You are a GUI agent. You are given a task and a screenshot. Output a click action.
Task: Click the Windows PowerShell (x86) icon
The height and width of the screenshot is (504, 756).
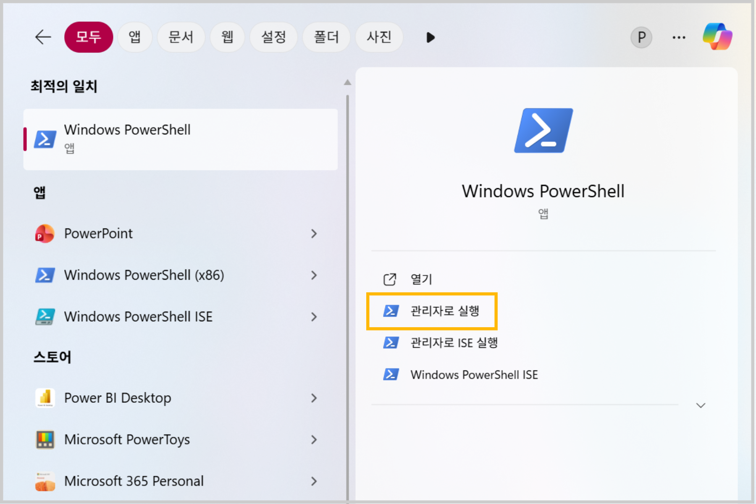click(45, 275)
